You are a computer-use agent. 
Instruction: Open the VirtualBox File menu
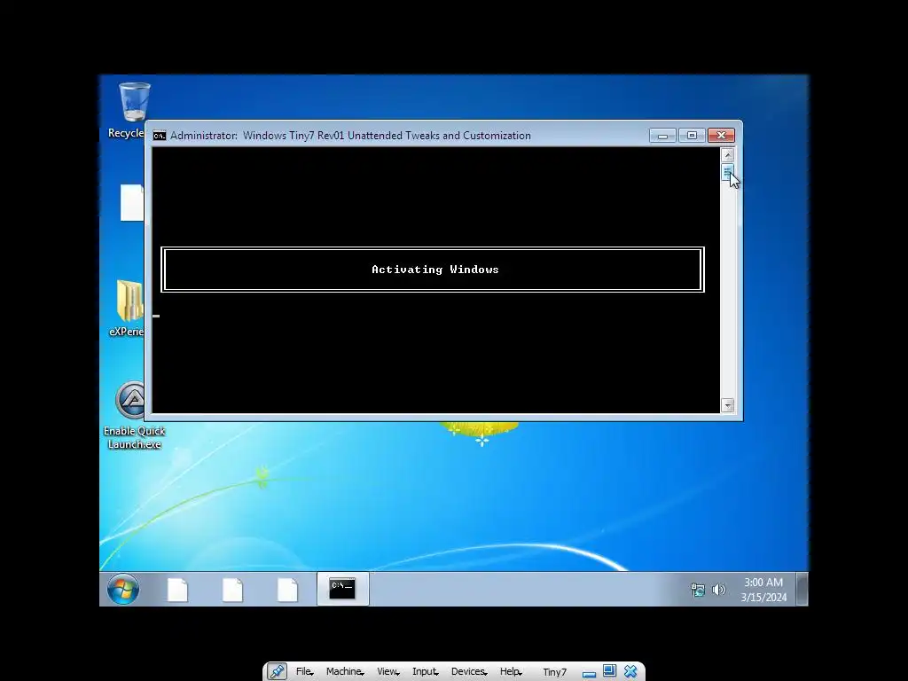pyautogui.click(x=305, y=672)
